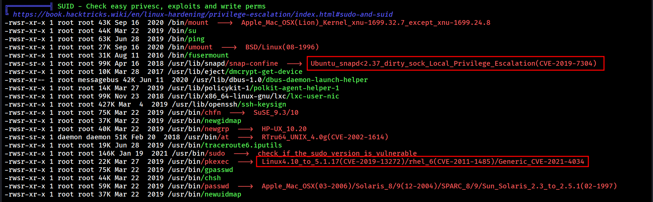Click the arrow after /usr/bin/pkexec
The height and width of the screenshot is (202, 653).
coord(245,161)
